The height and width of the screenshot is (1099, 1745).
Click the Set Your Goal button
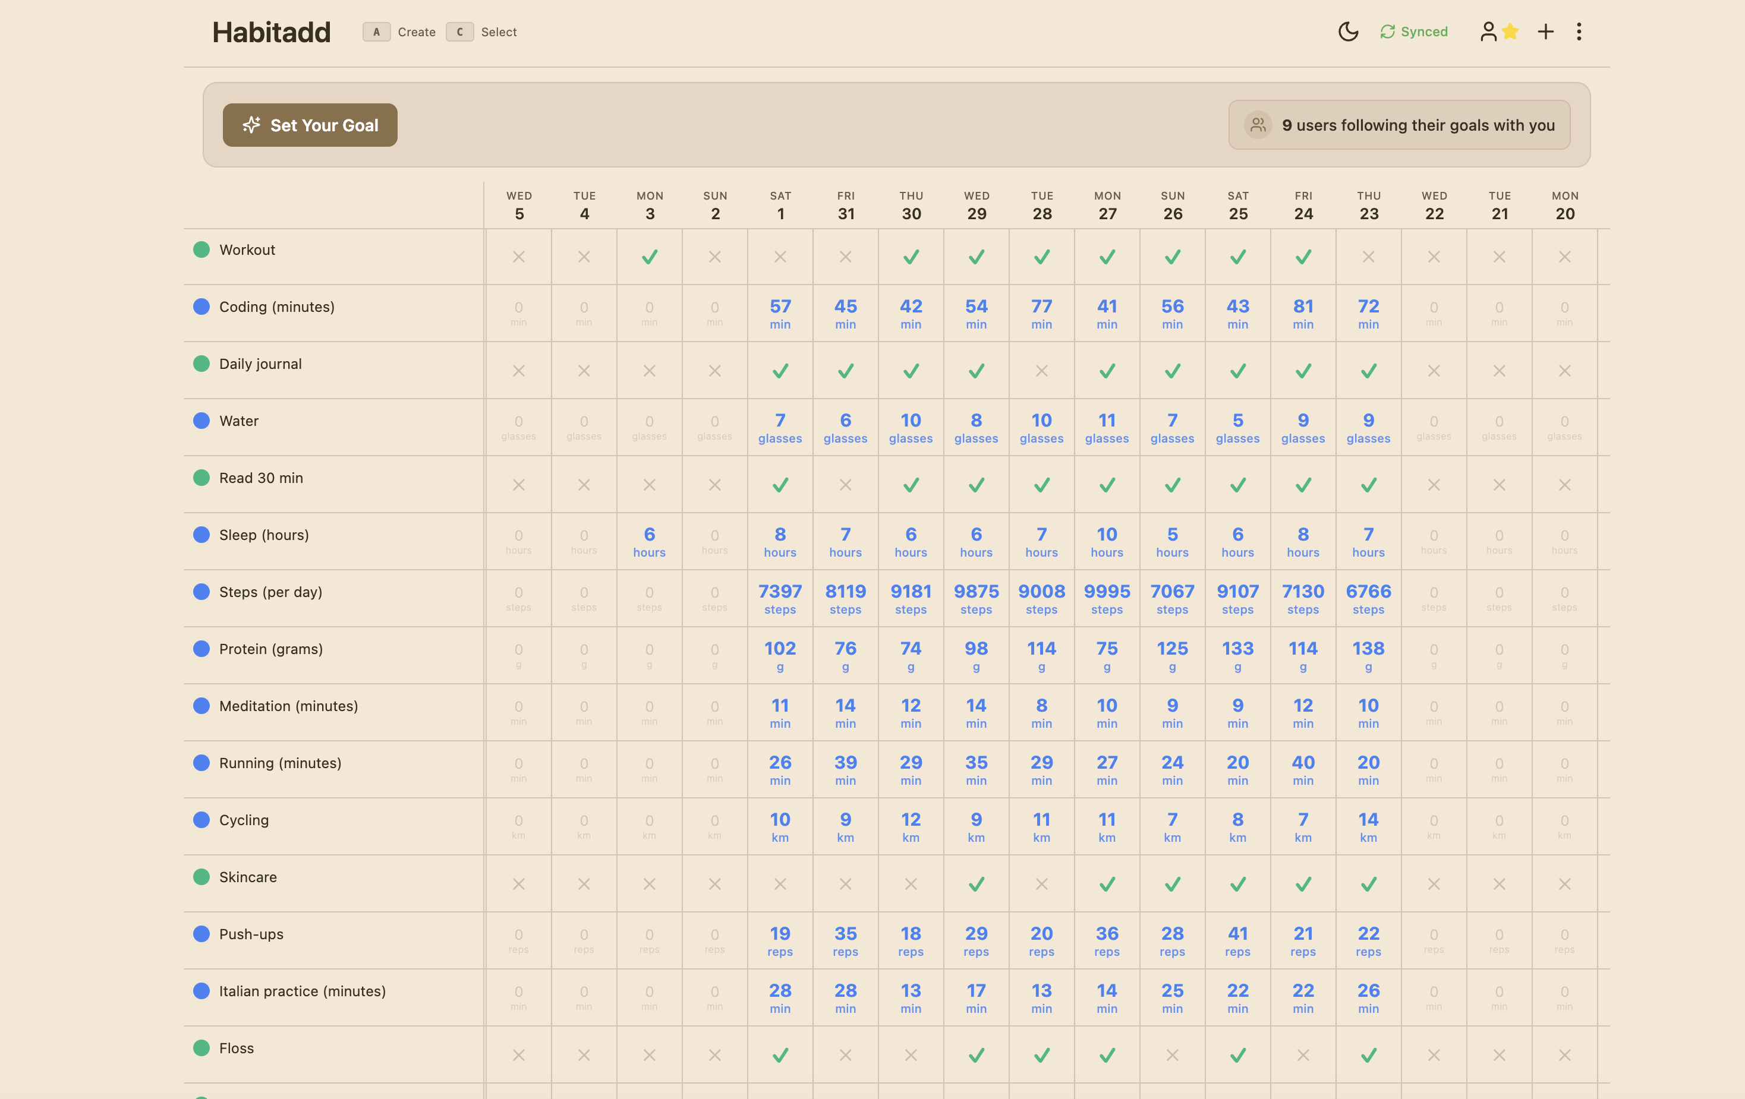coord(310,125)
